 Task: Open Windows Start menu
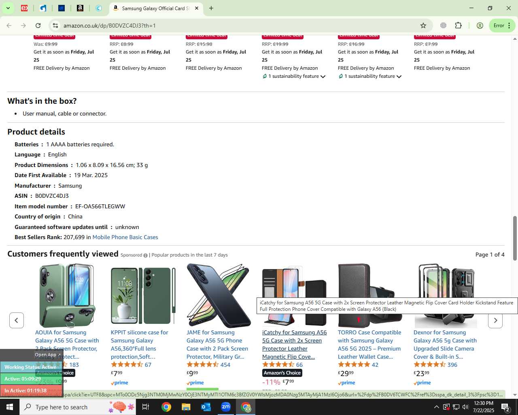[x=10, y=407]
